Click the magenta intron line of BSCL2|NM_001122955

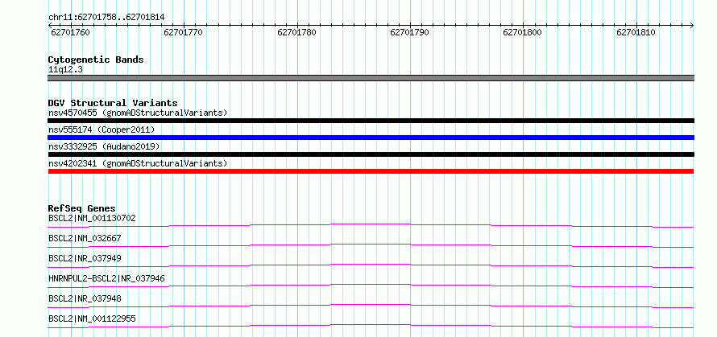point(371,326)
